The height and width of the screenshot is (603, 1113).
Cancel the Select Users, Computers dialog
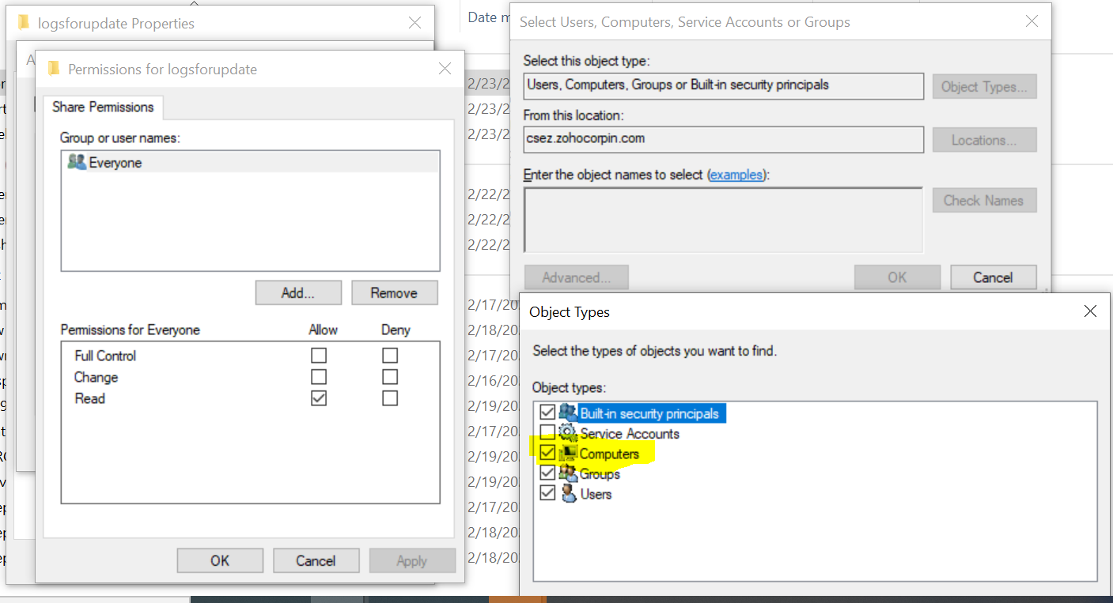pyautogui.click(x=993, y=277)
